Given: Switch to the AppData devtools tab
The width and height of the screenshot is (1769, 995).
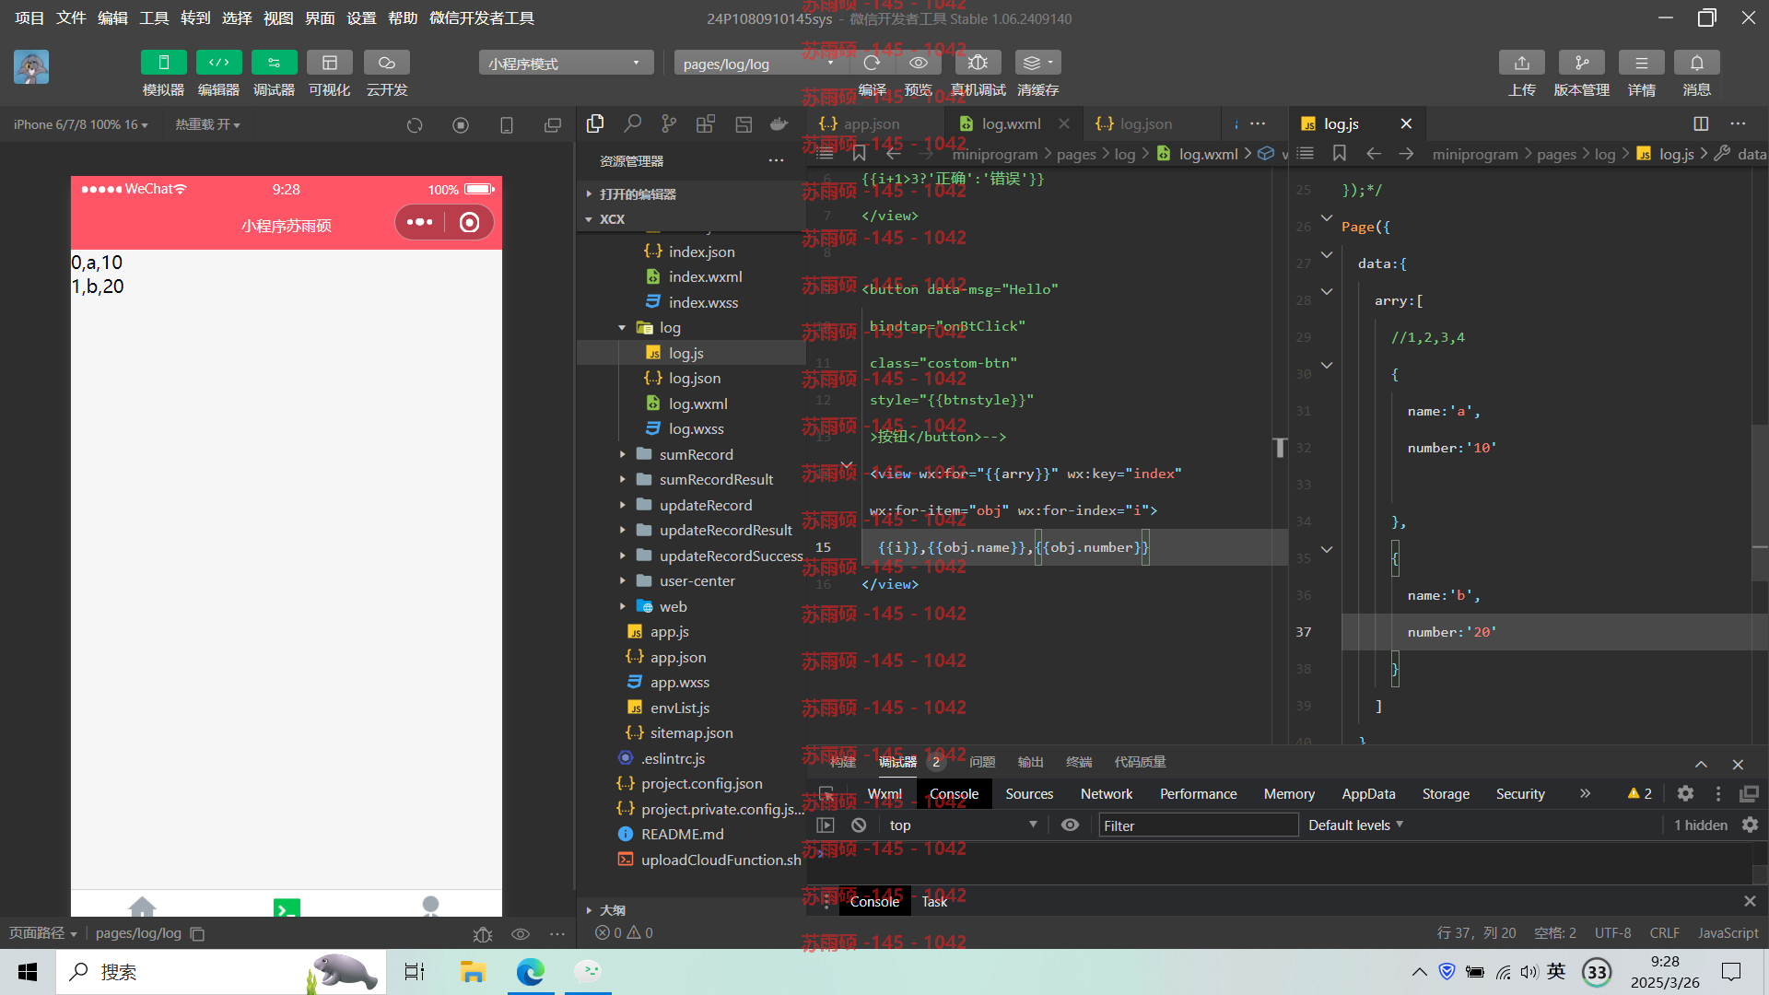Looking at the screenshot, I should tap(1368, 794).
